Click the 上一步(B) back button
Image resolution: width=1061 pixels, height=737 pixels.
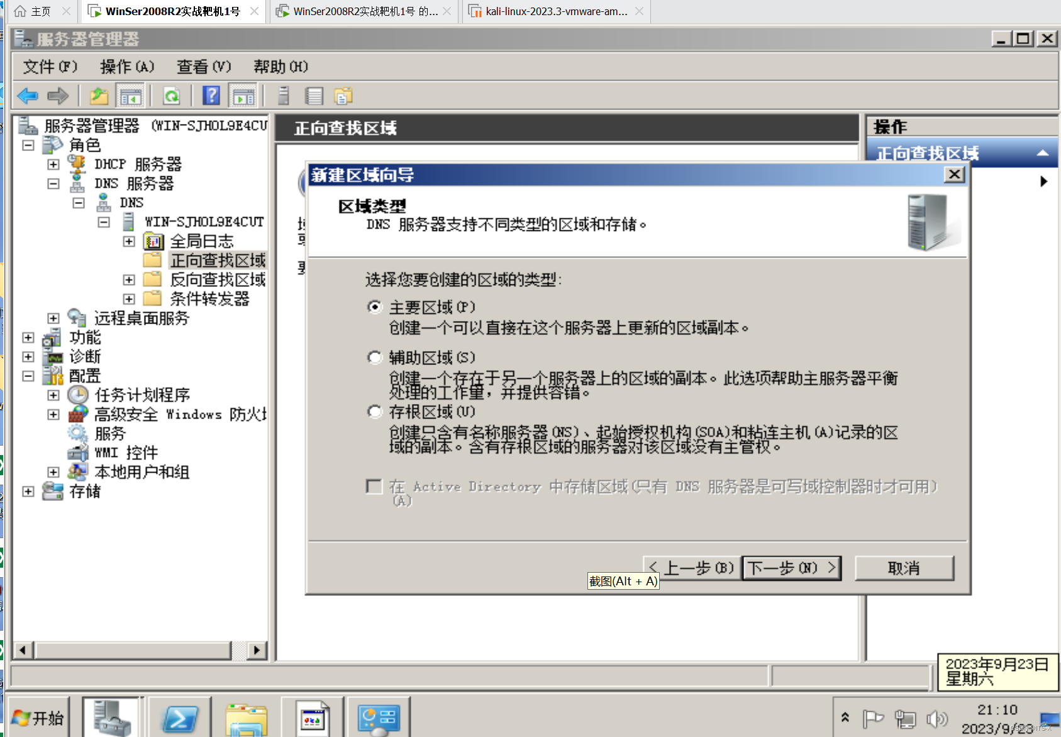692,568
